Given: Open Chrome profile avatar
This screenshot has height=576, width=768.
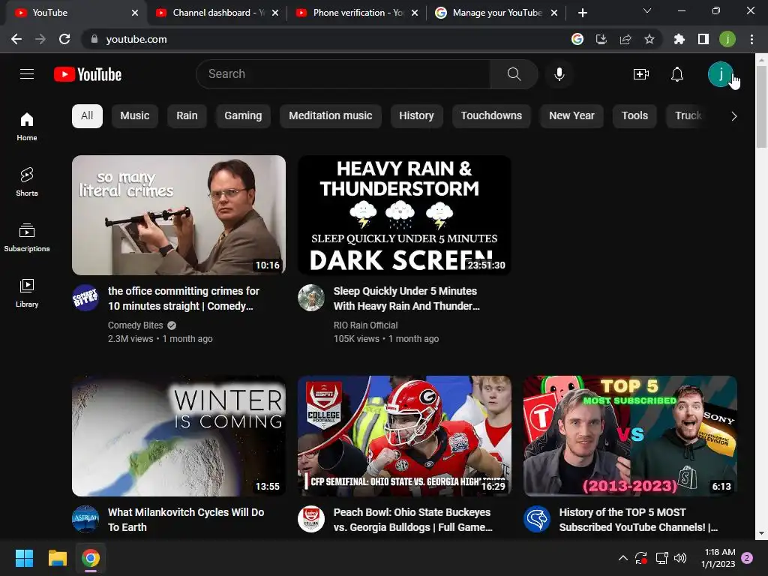Looking at the screenshot, I should pos(727,39).
